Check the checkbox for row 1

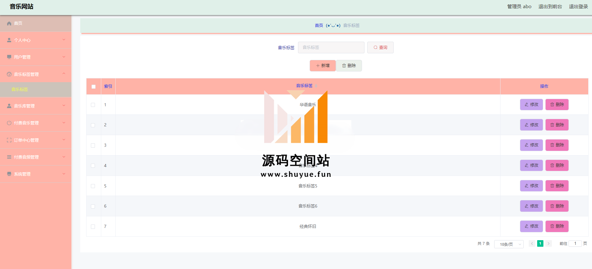(x=93, y=105)
